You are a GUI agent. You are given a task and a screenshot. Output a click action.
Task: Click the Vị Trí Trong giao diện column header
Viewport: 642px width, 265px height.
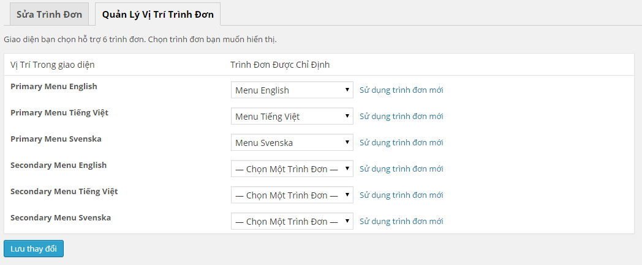(x=53, y=64)
